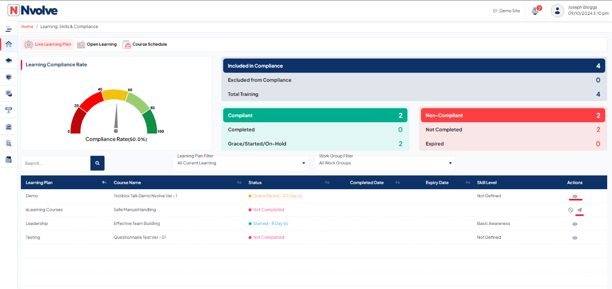Image resolution: width=612 pixels, height=289 pixels.
Task: Collapse the sidebar using the hamburger menu icon
Action: pos(8,29)
